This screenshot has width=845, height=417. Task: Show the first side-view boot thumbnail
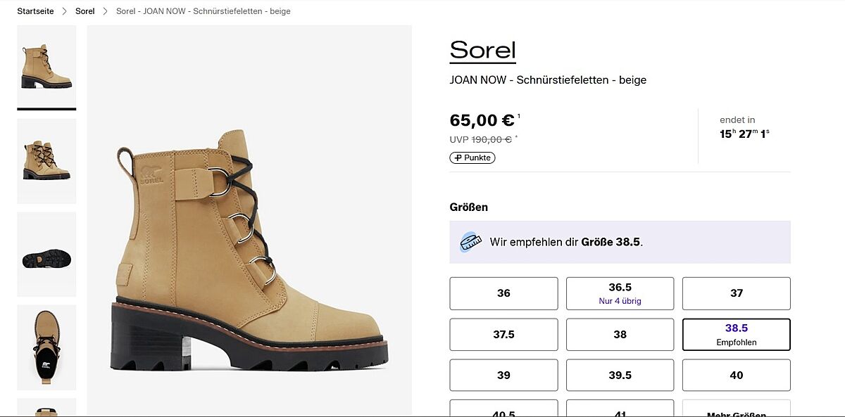point(46,68)
